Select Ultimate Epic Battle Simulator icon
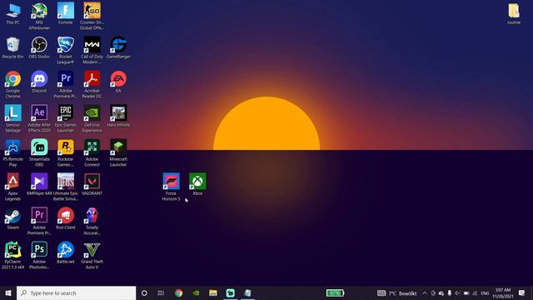Image resolution: width=533 pixels, height=300 pixels. (66, 187)
